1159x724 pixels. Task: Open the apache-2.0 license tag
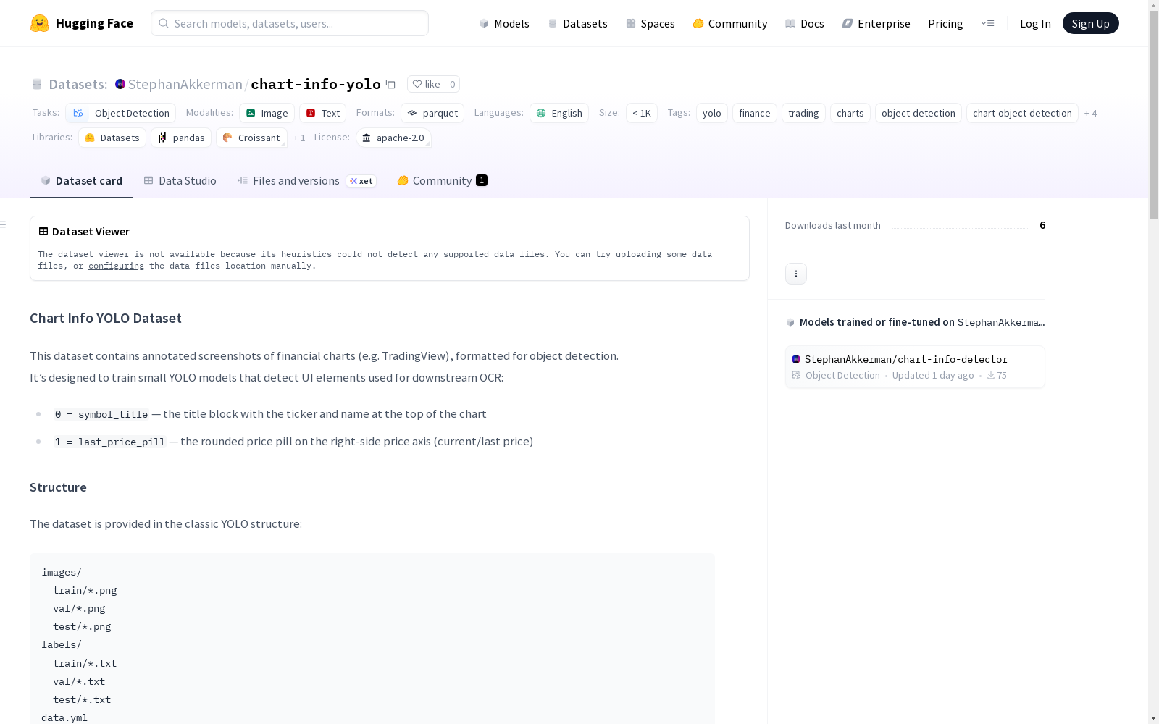pyautogui.click(x=393, y=138)
